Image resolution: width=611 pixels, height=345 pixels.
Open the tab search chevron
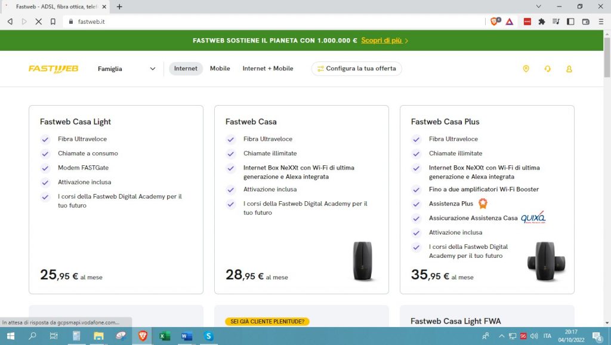[x=538, y=7]
